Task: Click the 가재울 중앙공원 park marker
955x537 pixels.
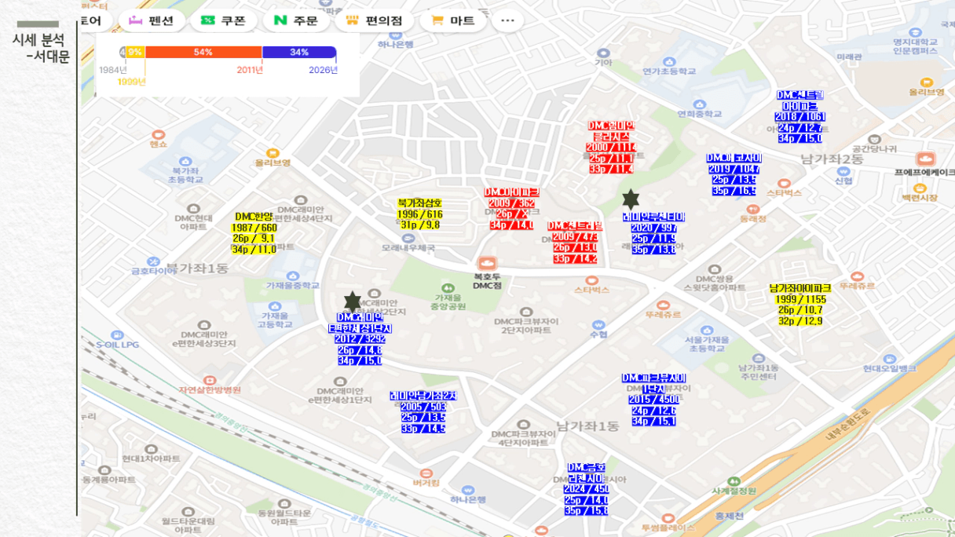Action: pos(448,288)
